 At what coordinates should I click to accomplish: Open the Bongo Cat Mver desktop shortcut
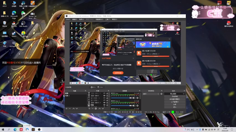(x=32, y=15)
